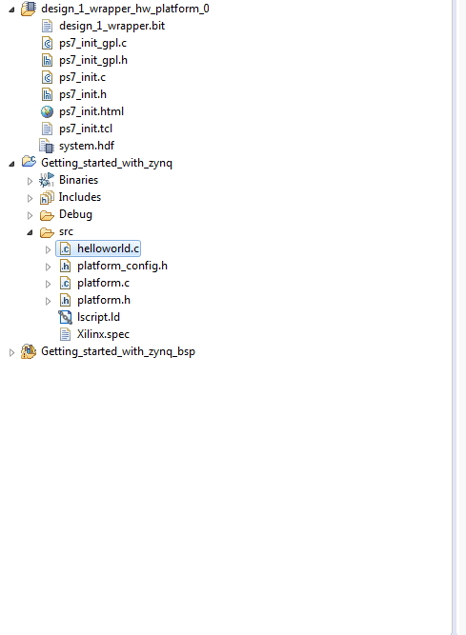The height and width of the screenshot is (635, 466).
Task: Expand the platform_config.h outline arrow
Action: click(48, 267)
